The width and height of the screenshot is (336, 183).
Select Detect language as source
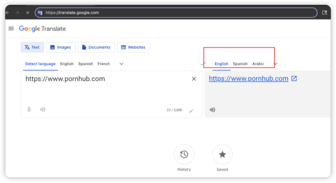40,64
